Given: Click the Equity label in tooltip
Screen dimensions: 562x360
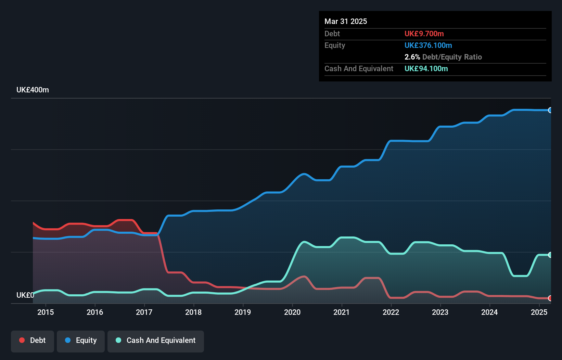Looking at the screenshot, I should pyautogui.click(x=335, y=45).
